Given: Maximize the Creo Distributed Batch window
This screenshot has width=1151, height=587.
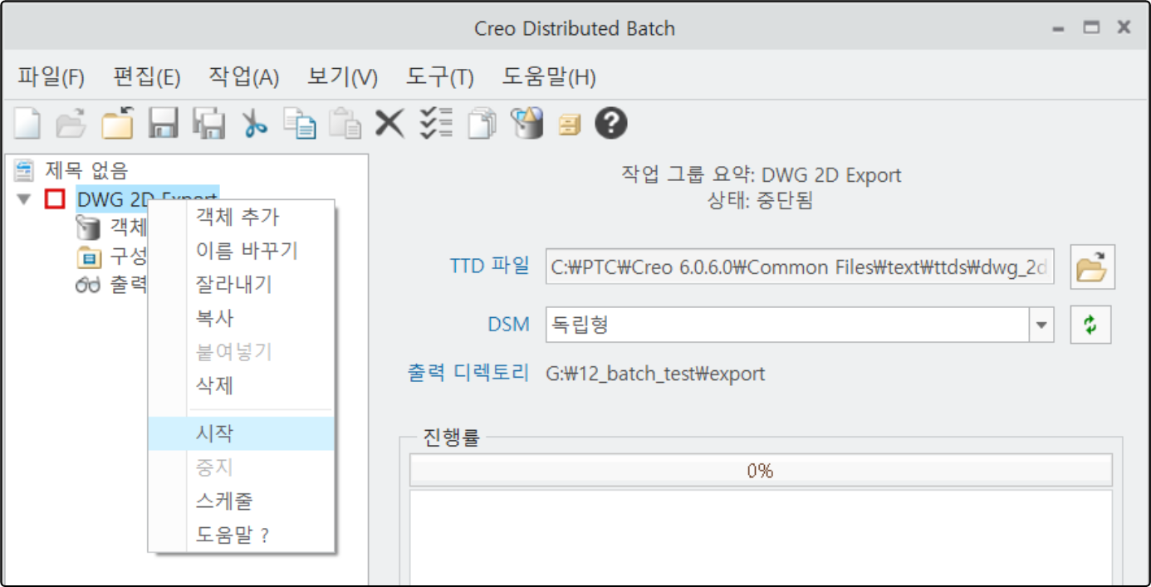Looking at the screenshot, I should [x=1091, y=27].
